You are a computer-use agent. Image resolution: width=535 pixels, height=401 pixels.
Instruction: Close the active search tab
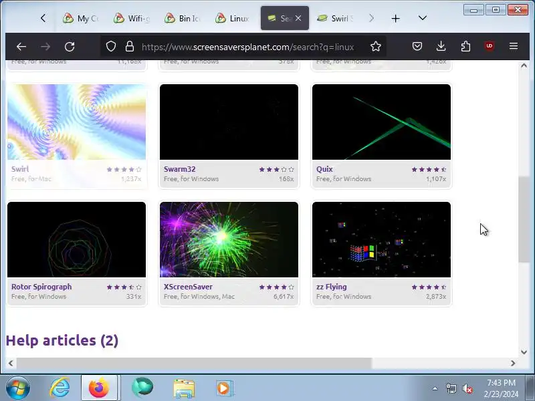pos(298,18)
